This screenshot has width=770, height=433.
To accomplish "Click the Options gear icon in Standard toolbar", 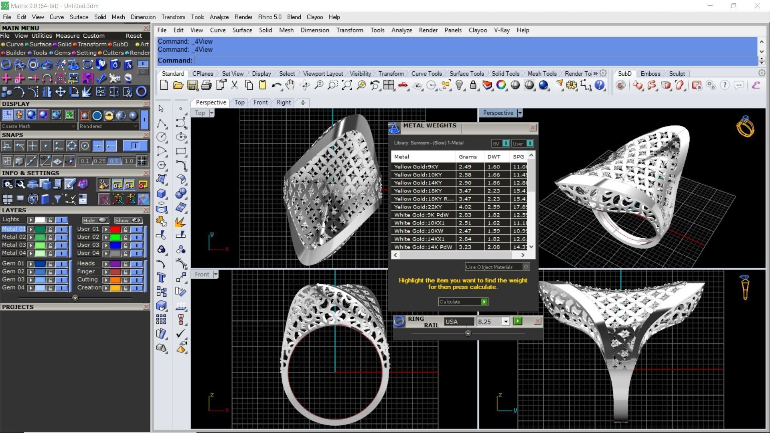I will point(571,85).
